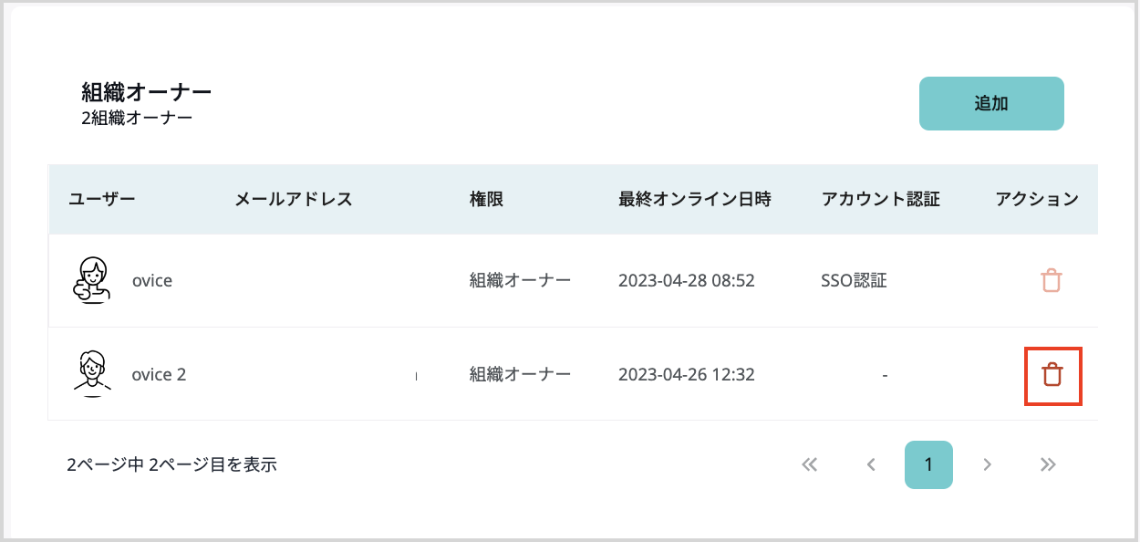The image size is (1140, 542).
Task: Click the ovice user avatar
Action: tap(91, 280)
